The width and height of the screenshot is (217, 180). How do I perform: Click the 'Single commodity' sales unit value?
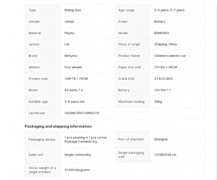(x=78, y=155)
